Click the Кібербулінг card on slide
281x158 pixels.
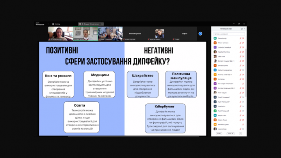click(x=165, y=118)
